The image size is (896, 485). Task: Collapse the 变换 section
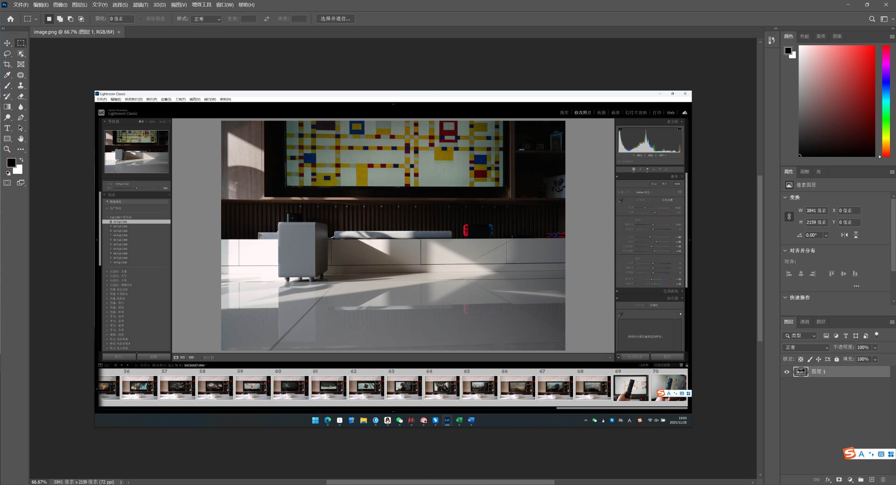(785, 197)
